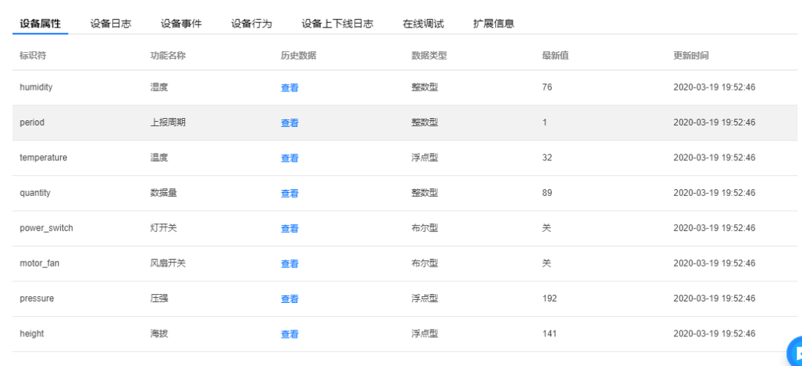Image resolution: width=802 pixels, height=366 pixels.
Task: Click period latest value 1
Action: point(545,122)
